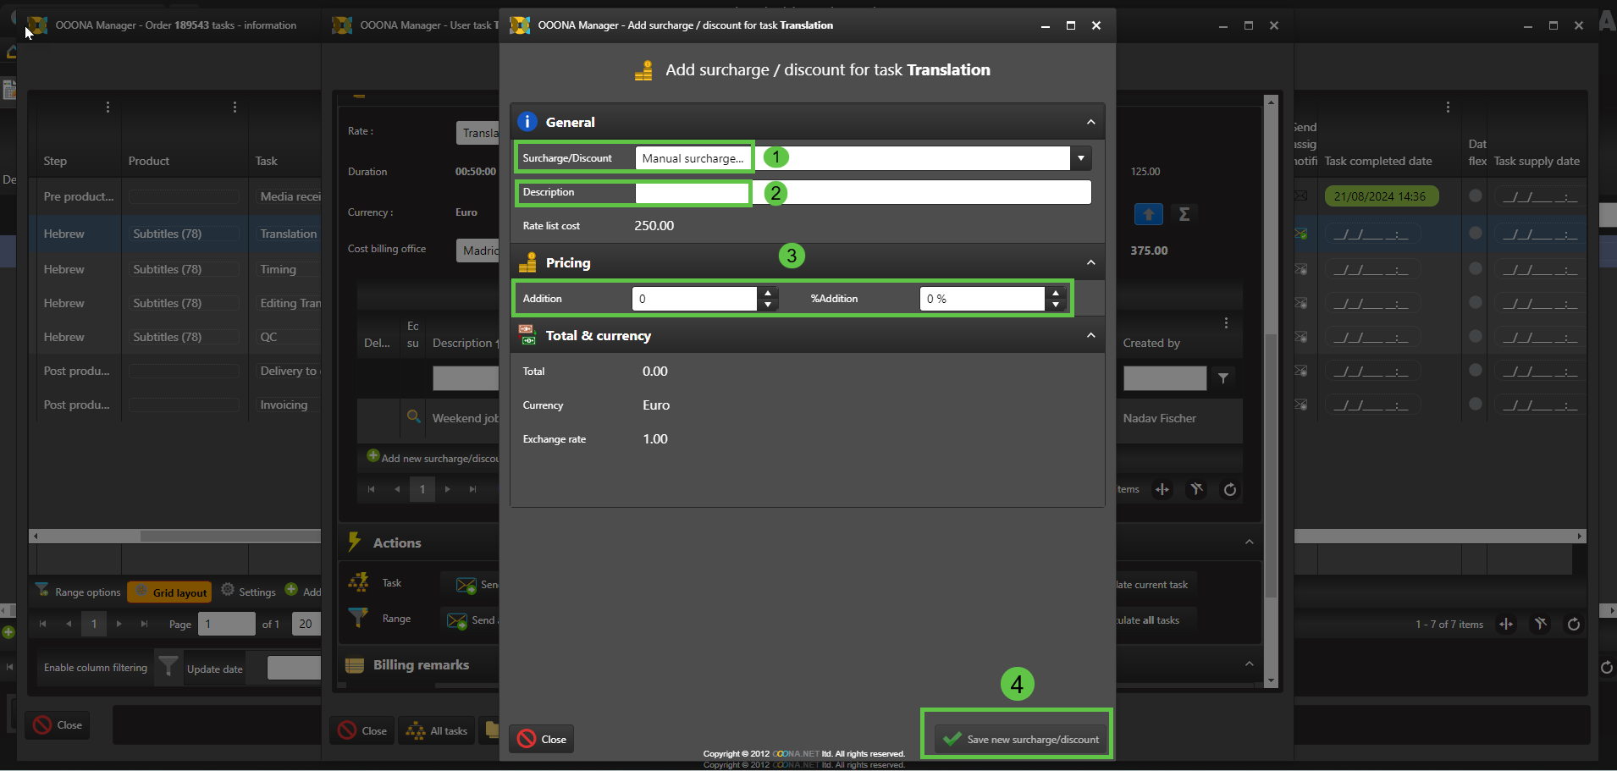Click the refresh icon in surcharge grid pager
The image size is (1617, 771).
pos(1229,489)
